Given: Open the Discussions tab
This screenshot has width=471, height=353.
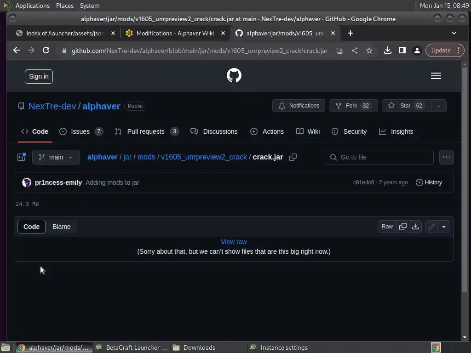Looking at the screenshot, I should pos(214,131).
